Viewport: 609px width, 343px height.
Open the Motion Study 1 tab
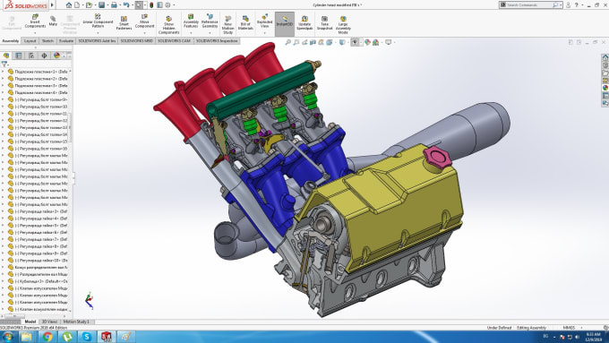pyautogui.click(x=76, y=322)
